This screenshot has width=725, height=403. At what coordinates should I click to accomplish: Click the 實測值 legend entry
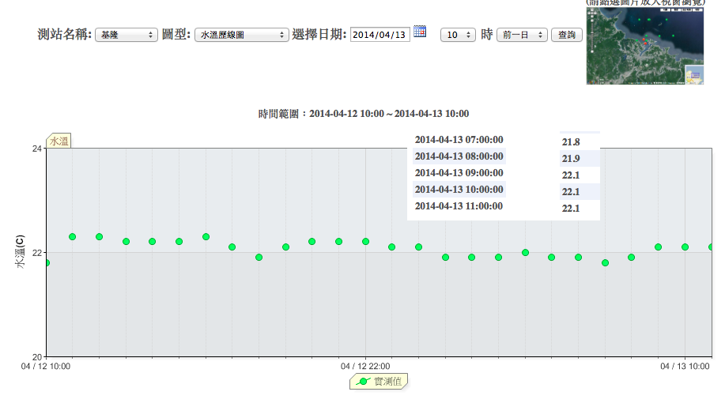[379, 382]
